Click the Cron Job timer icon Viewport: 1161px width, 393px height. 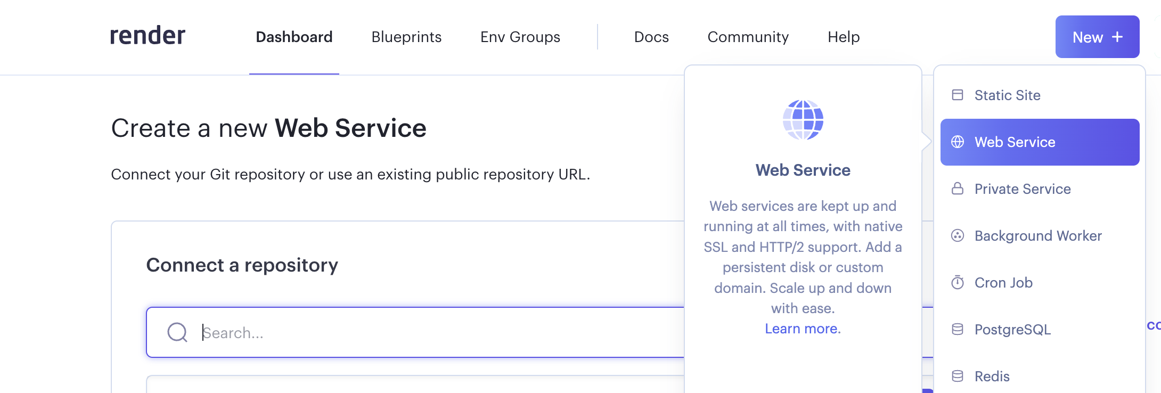coord(958,282)
